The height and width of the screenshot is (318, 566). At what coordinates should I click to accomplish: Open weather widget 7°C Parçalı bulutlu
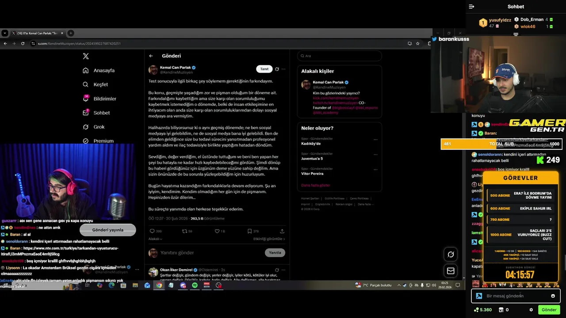click(x=373, y=285)
